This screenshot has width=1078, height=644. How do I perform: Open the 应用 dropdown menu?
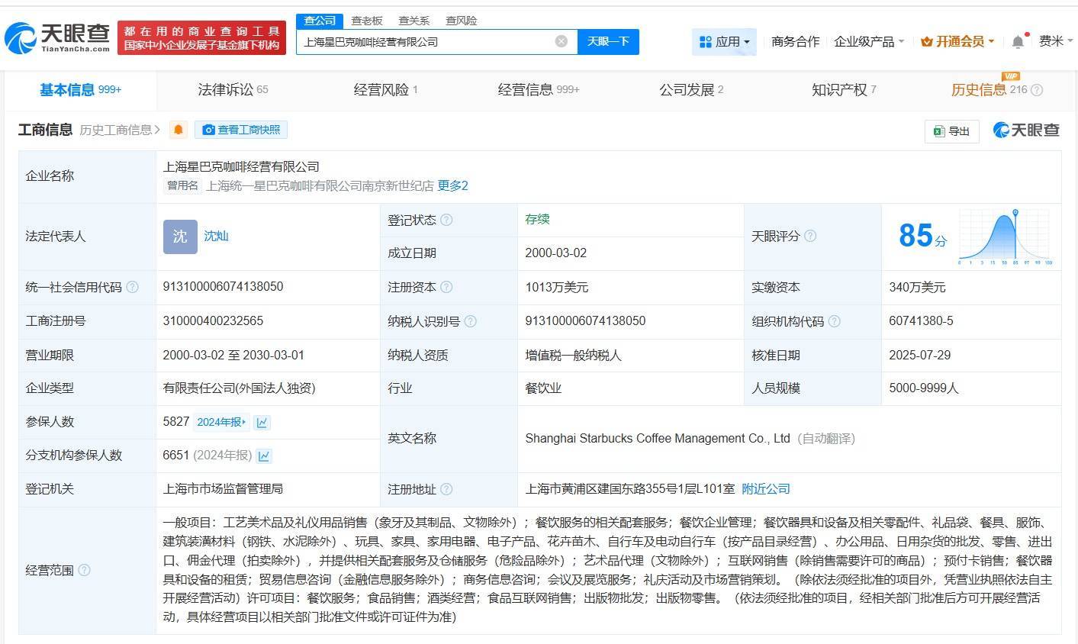[x=724, y=41]
